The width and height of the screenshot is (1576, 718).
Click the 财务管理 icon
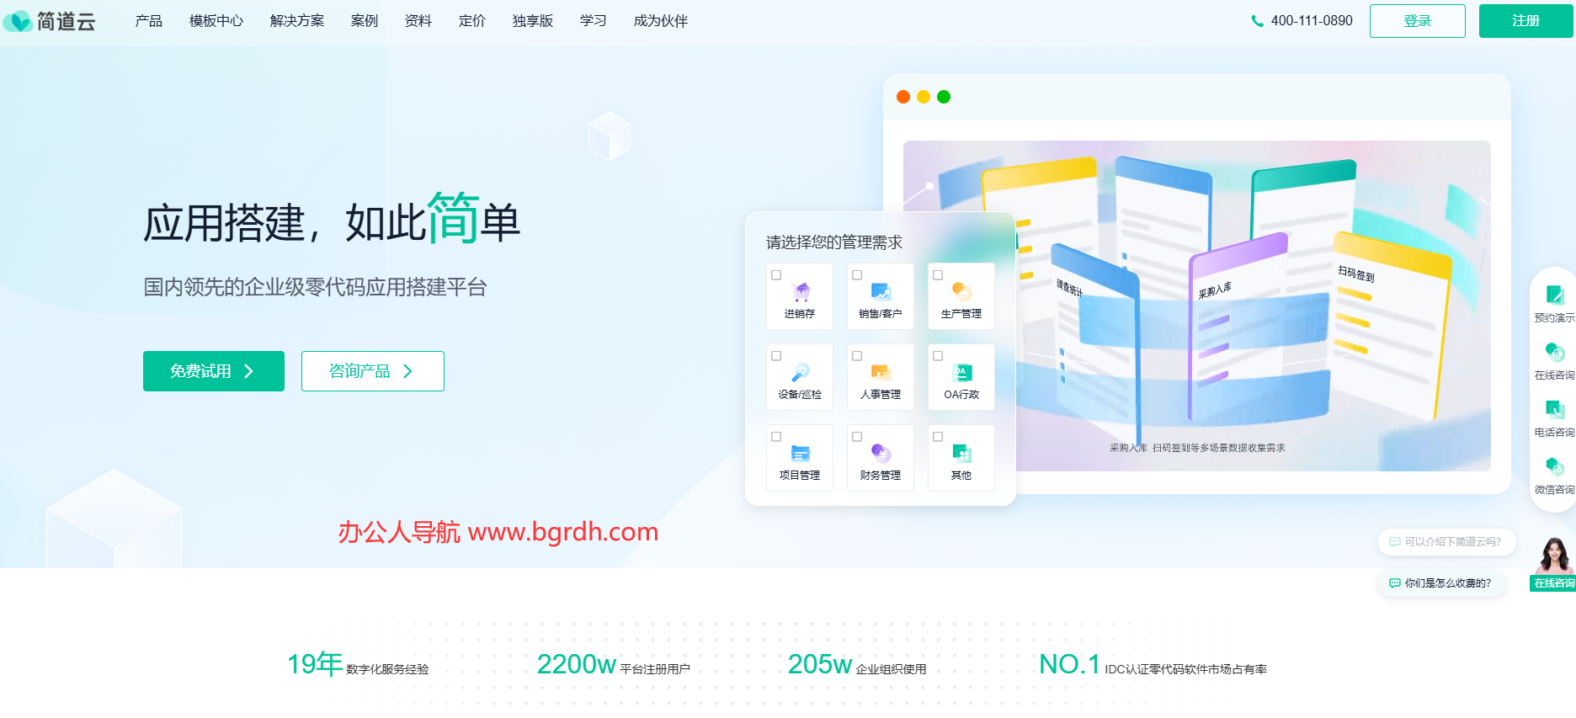click(x=881, y=453)
